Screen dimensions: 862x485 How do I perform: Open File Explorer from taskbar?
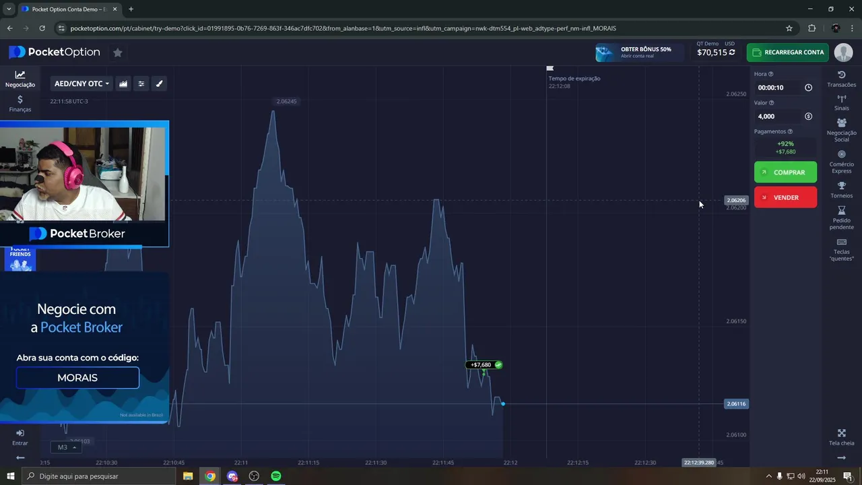point(188,476)
